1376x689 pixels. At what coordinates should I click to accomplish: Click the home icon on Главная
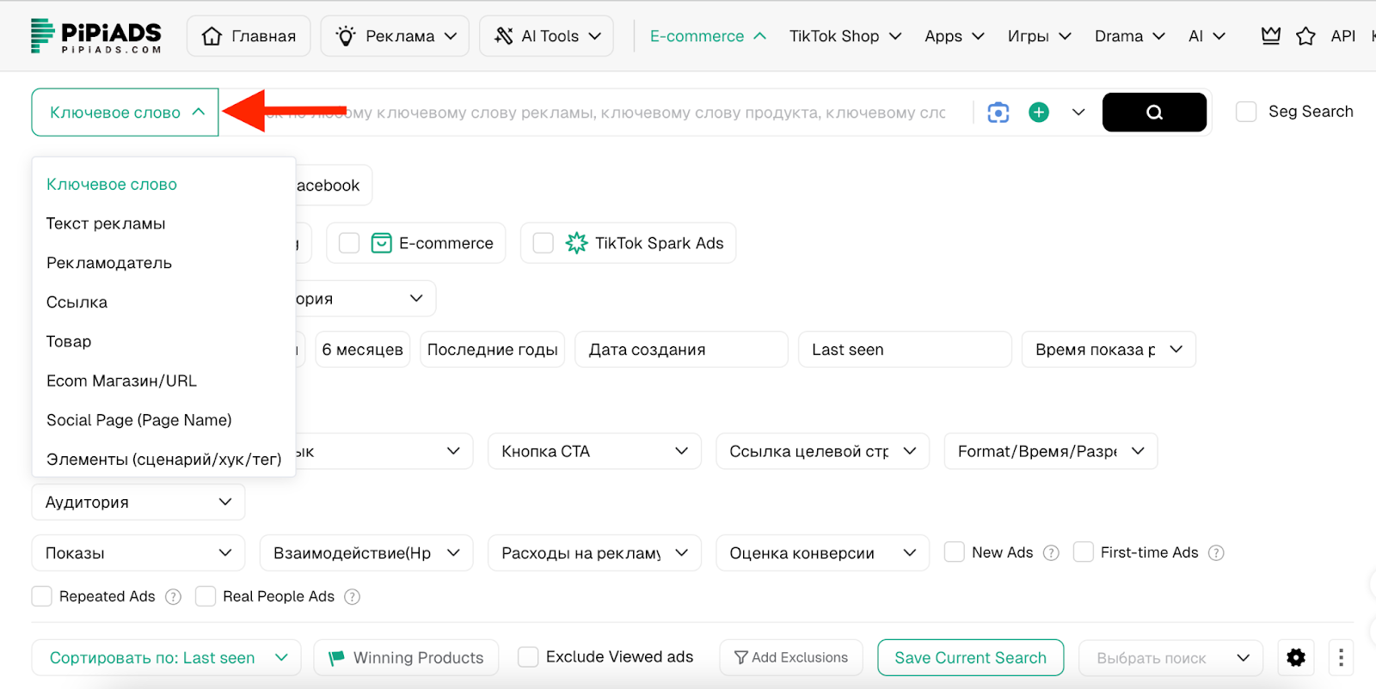[212, 36]
